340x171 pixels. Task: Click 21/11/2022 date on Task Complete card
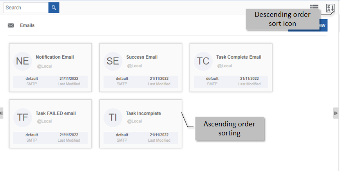click(x=249, y=78)
